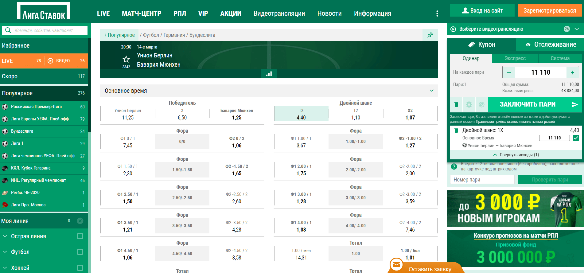Click the ВИДЕО play icon in LIVE row

tap(51, 61)
